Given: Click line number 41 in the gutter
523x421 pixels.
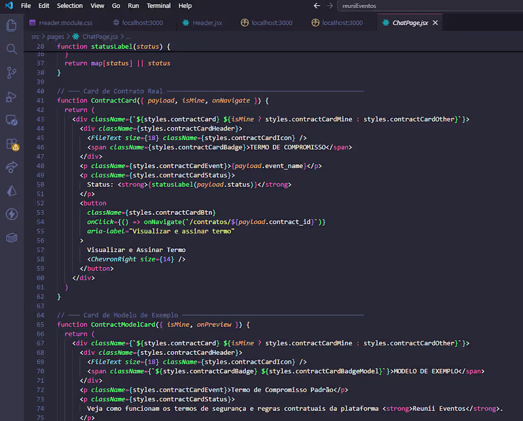Looking at the screenshot, I should point(40,100).
